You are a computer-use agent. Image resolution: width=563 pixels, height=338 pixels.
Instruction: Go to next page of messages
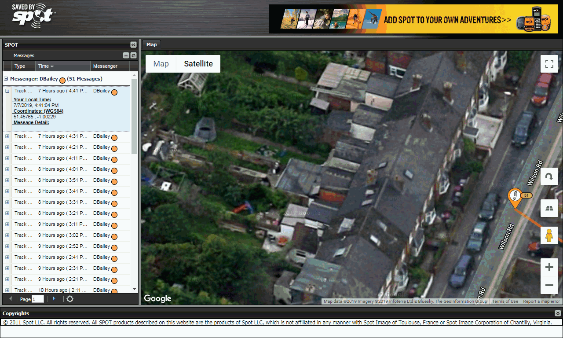pos(54,299)
